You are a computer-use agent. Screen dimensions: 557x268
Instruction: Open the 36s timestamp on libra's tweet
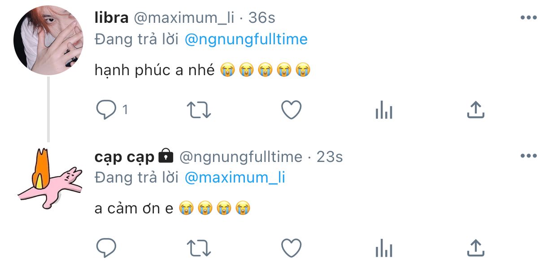click(x=262, y=18)
